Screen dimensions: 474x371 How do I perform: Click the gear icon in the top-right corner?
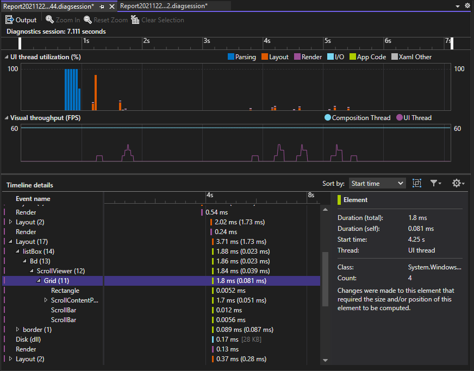point(467,5)
